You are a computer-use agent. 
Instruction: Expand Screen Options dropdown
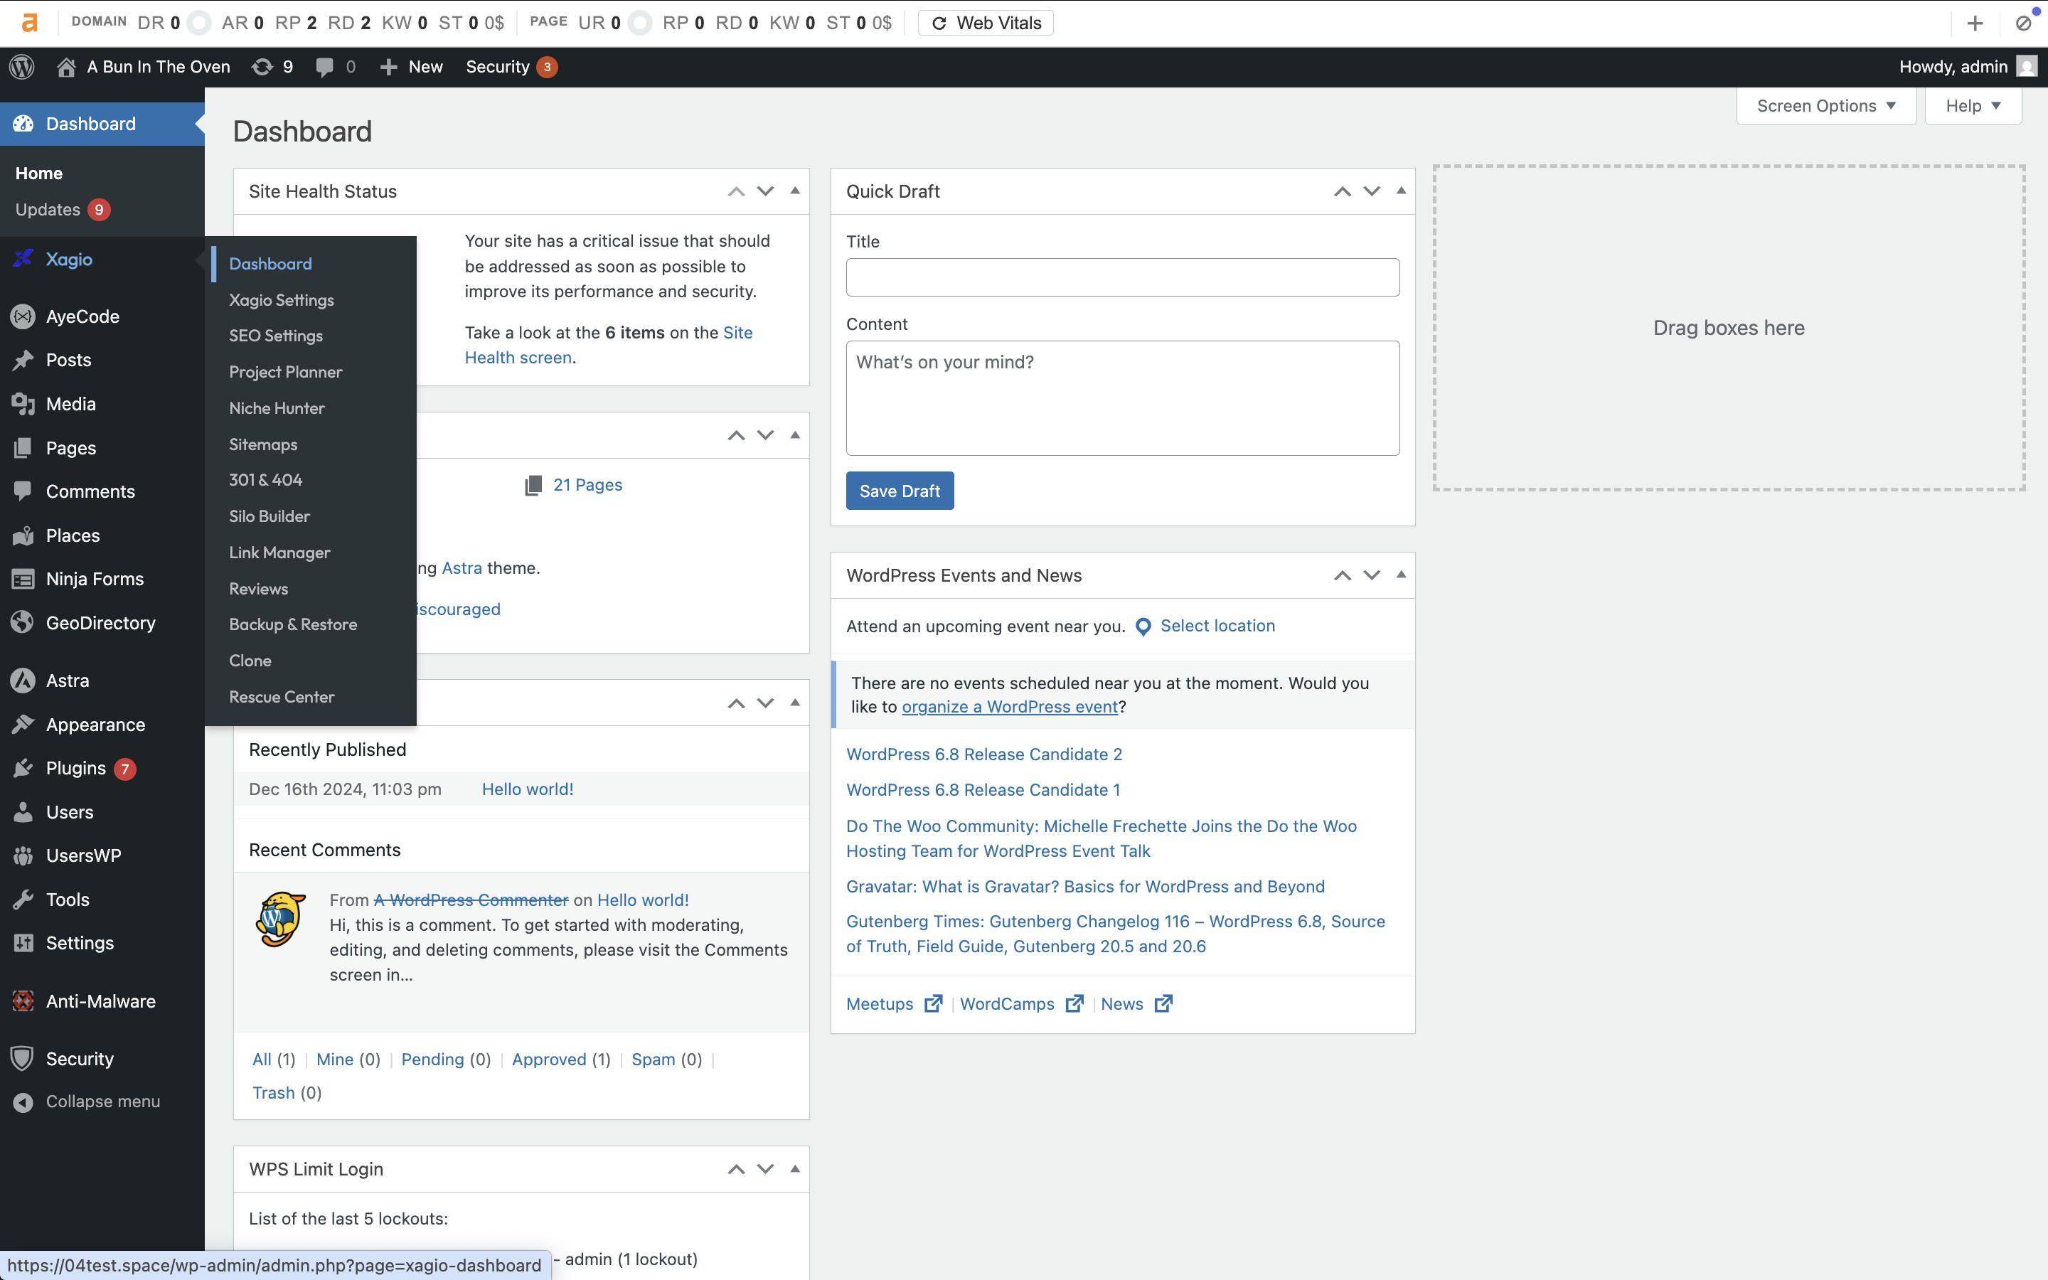(x=1825, y=106)
